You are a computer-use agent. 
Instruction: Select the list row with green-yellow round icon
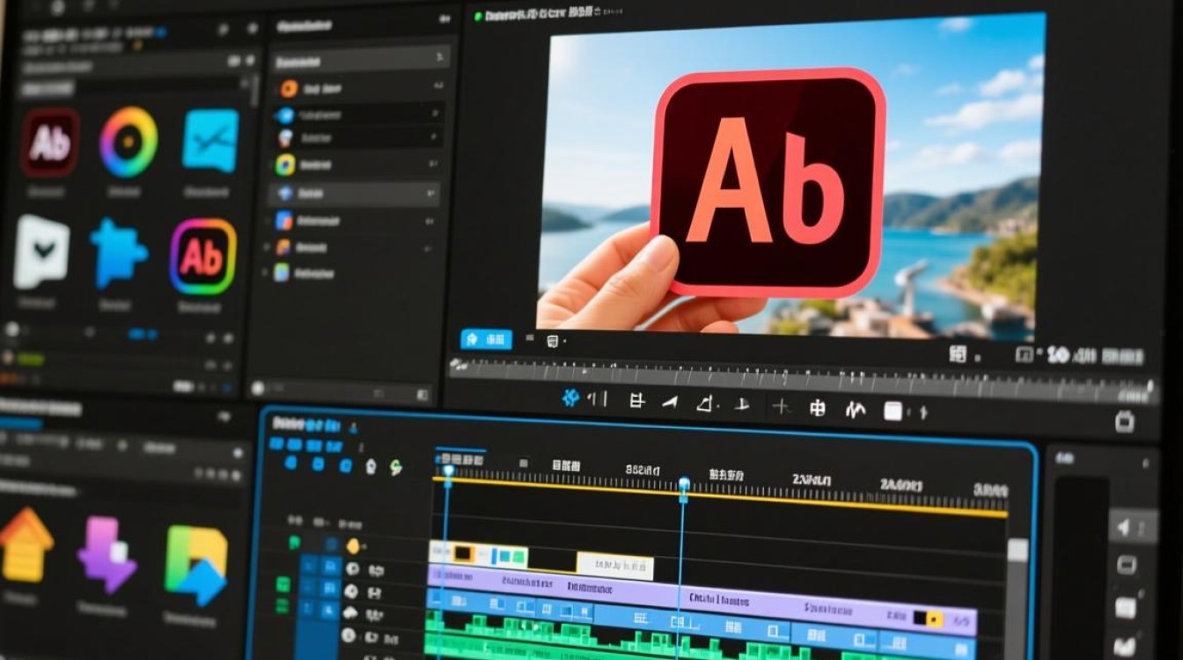click(x=356, y=165)
